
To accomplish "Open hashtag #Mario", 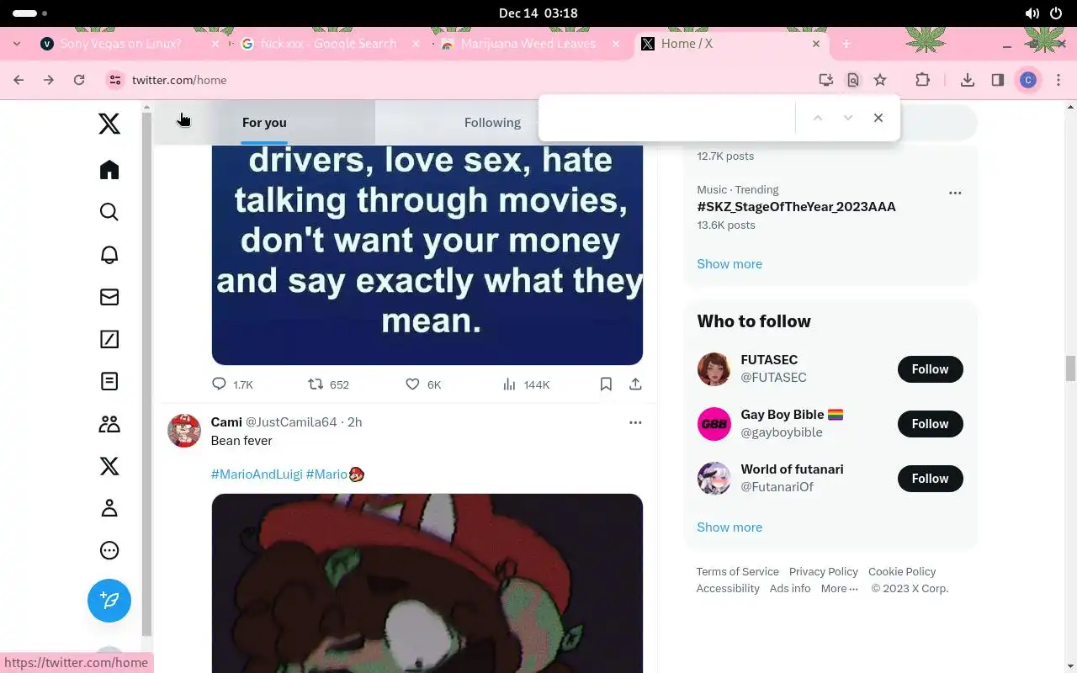I will click(x=327, y=474).
